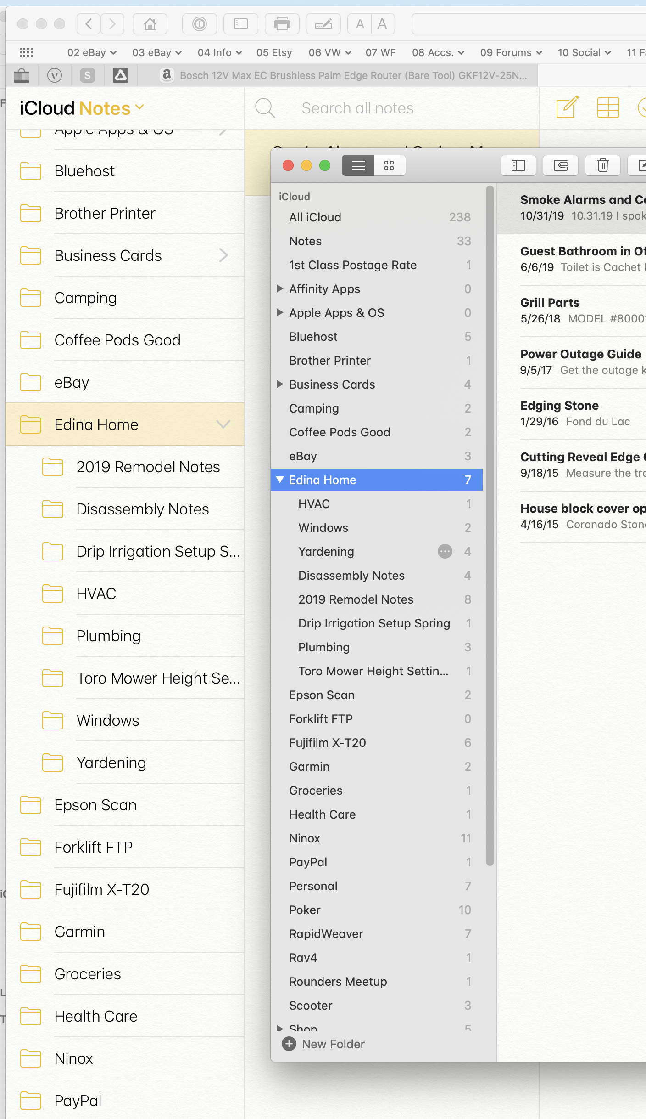Screen dimensions: 646x1119
Task: Select the RapidWeaver folder
Action: click(x=377, y=933)
